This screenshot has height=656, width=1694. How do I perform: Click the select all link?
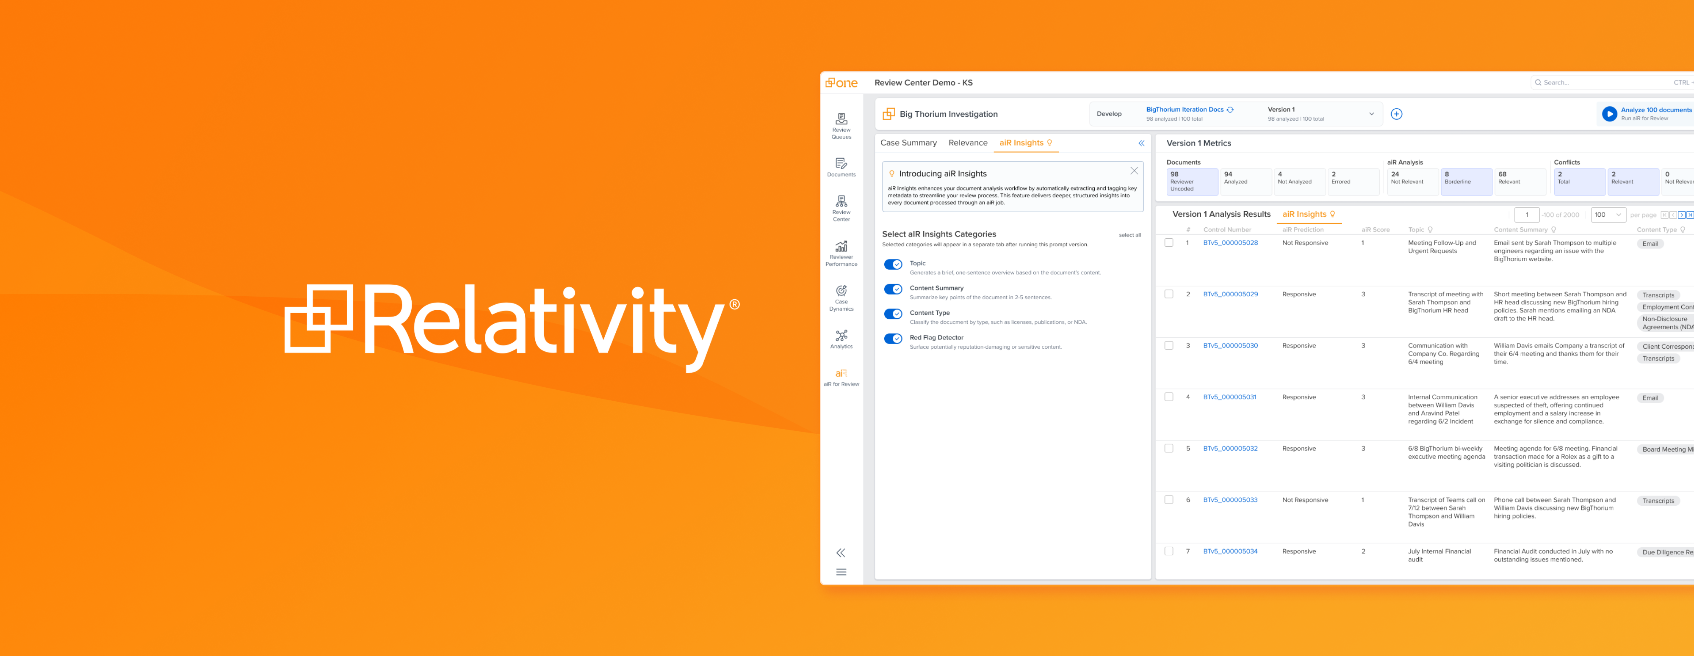[x=1129, y=235]
